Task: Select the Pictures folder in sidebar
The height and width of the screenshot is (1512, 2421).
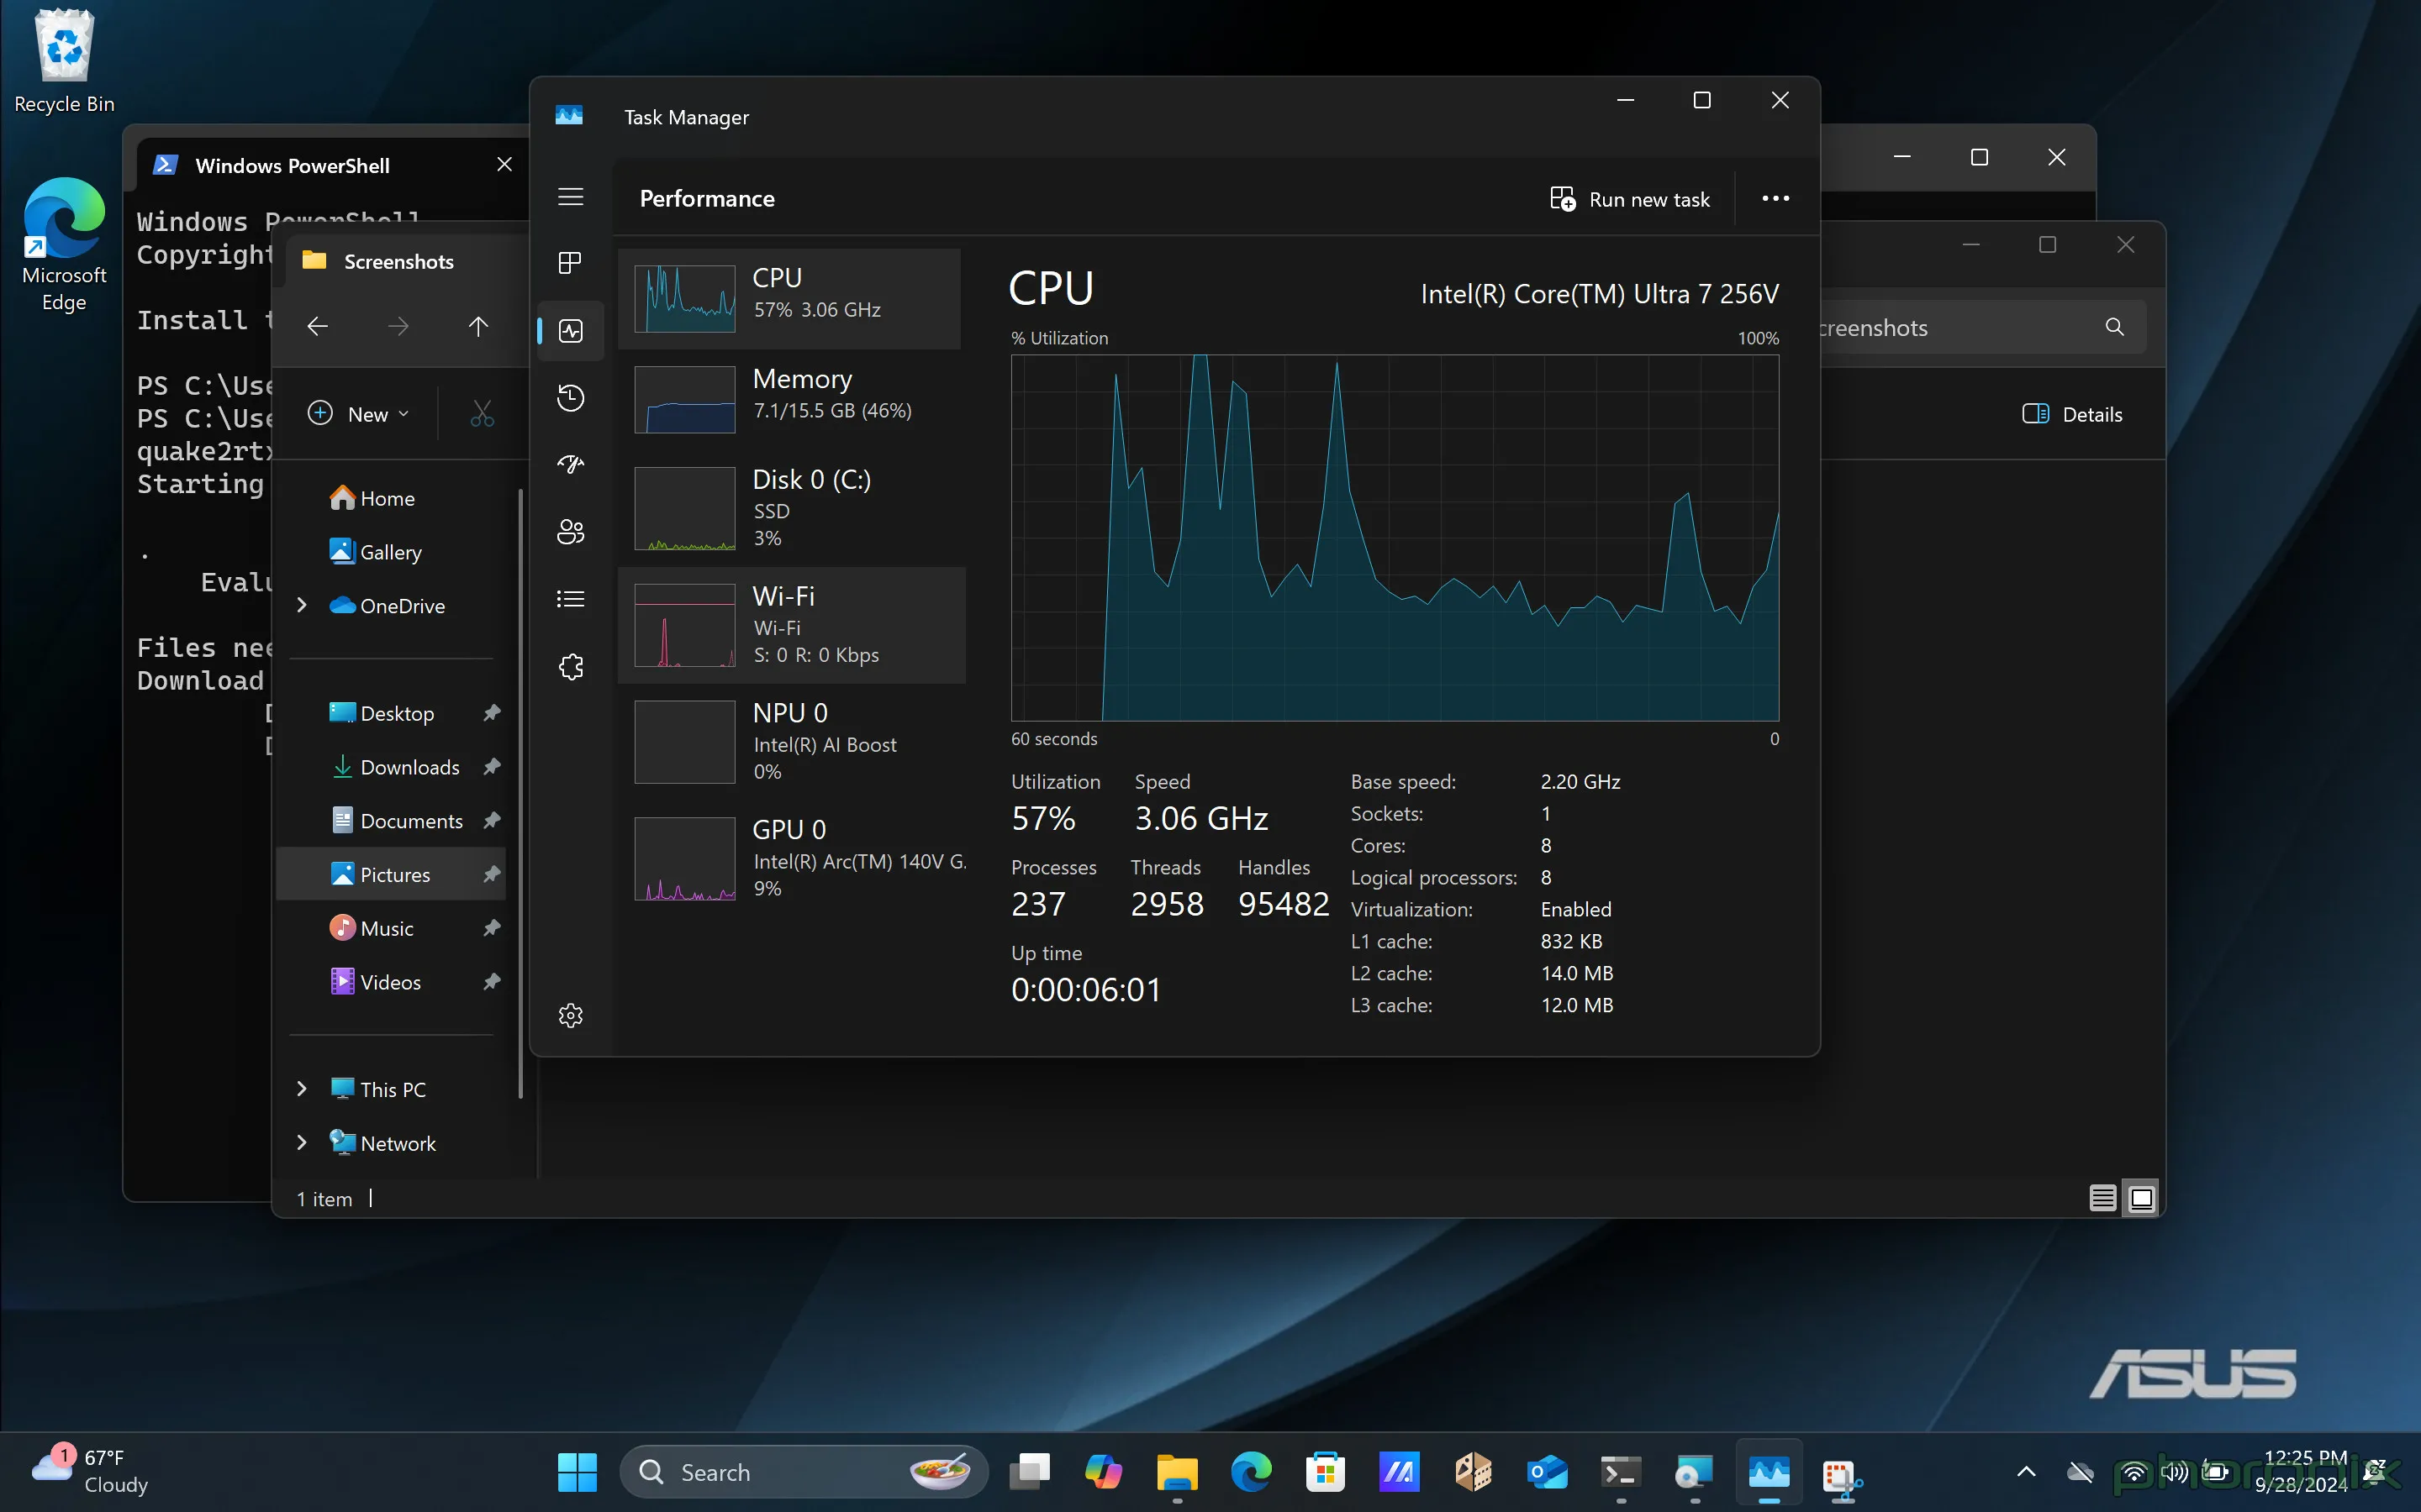Action: (x=393, y=873)
